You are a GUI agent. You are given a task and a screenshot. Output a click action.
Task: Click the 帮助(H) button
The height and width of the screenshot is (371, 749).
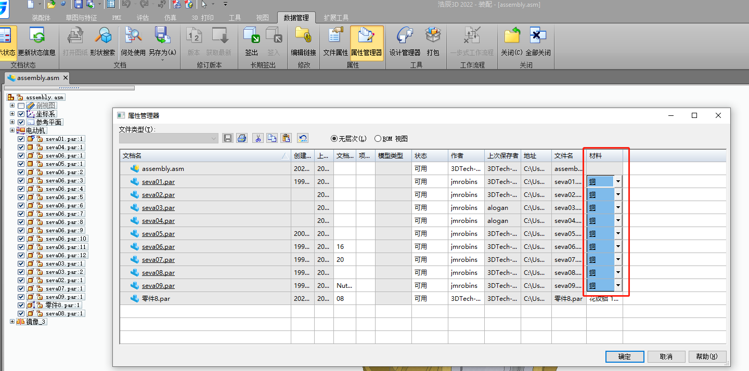coord(707,356)
